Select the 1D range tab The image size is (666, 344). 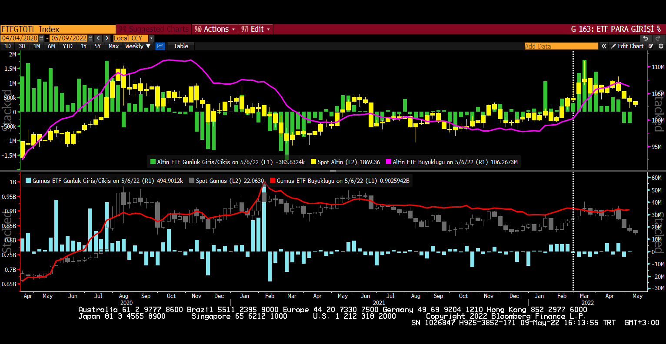7,46
